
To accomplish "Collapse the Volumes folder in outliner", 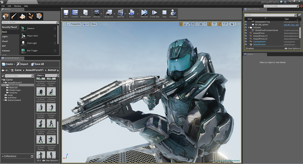I will coord(249,28).
